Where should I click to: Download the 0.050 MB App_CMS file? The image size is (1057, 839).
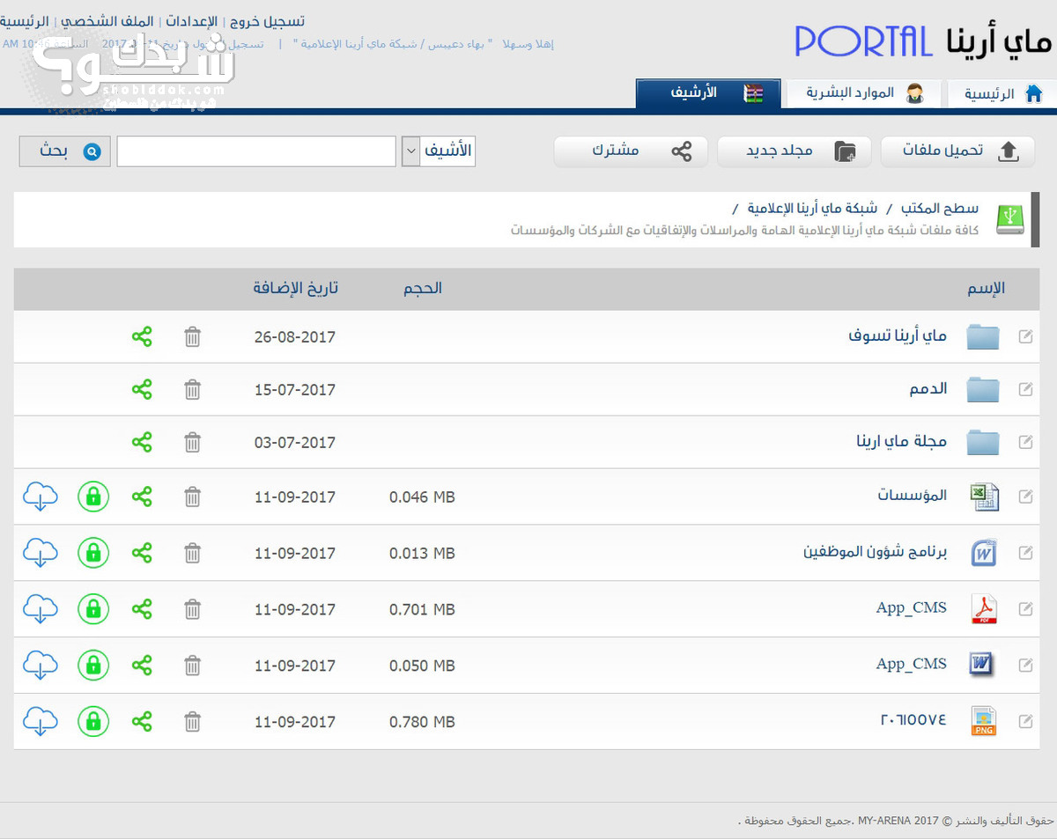click(41, 666)
